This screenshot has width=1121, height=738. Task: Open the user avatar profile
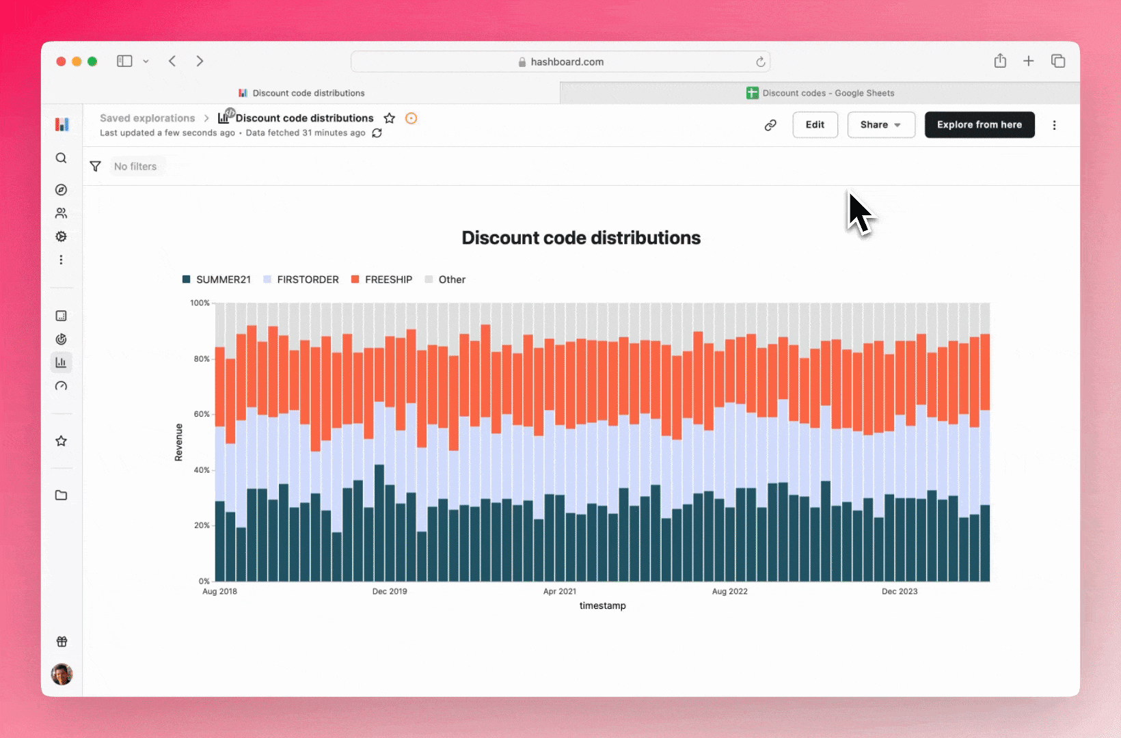[x=62, y=674]
